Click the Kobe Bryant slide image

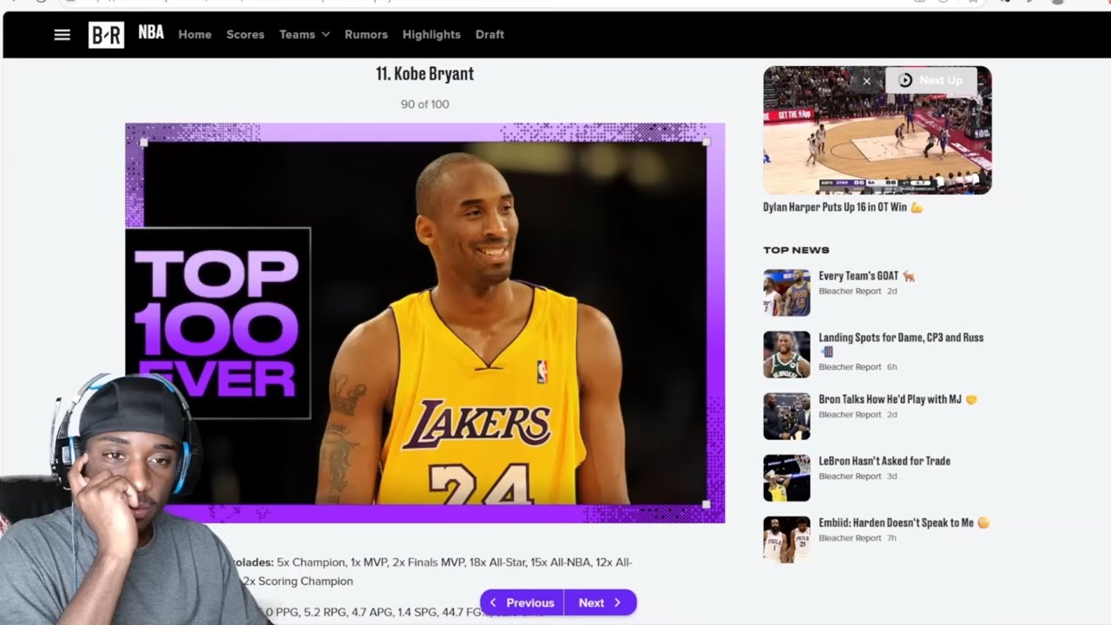point(424,323)
